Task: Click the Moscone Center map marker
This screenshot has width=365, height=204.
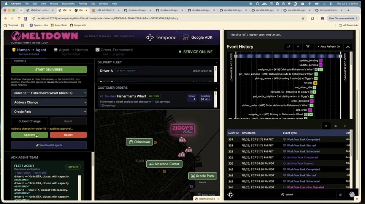Action: coord(164,164)
